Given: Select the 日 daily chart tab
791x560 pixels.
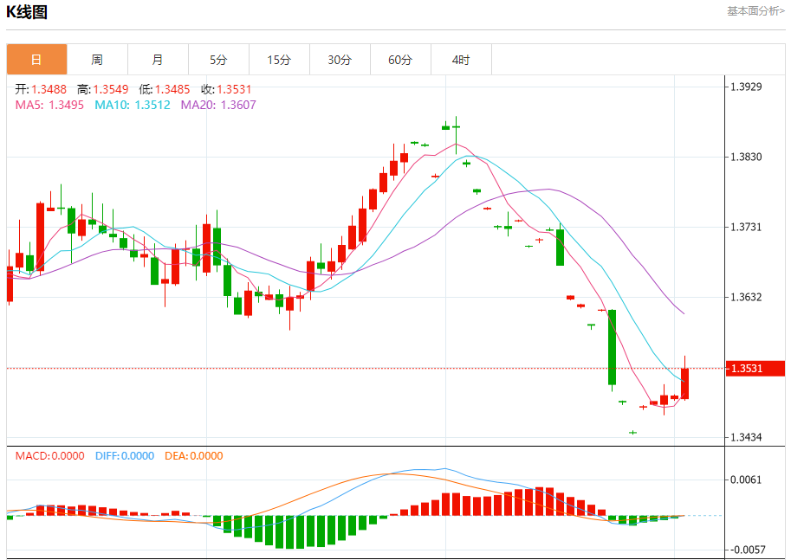Looking at the screenshot, I should (x=37, y=60).
